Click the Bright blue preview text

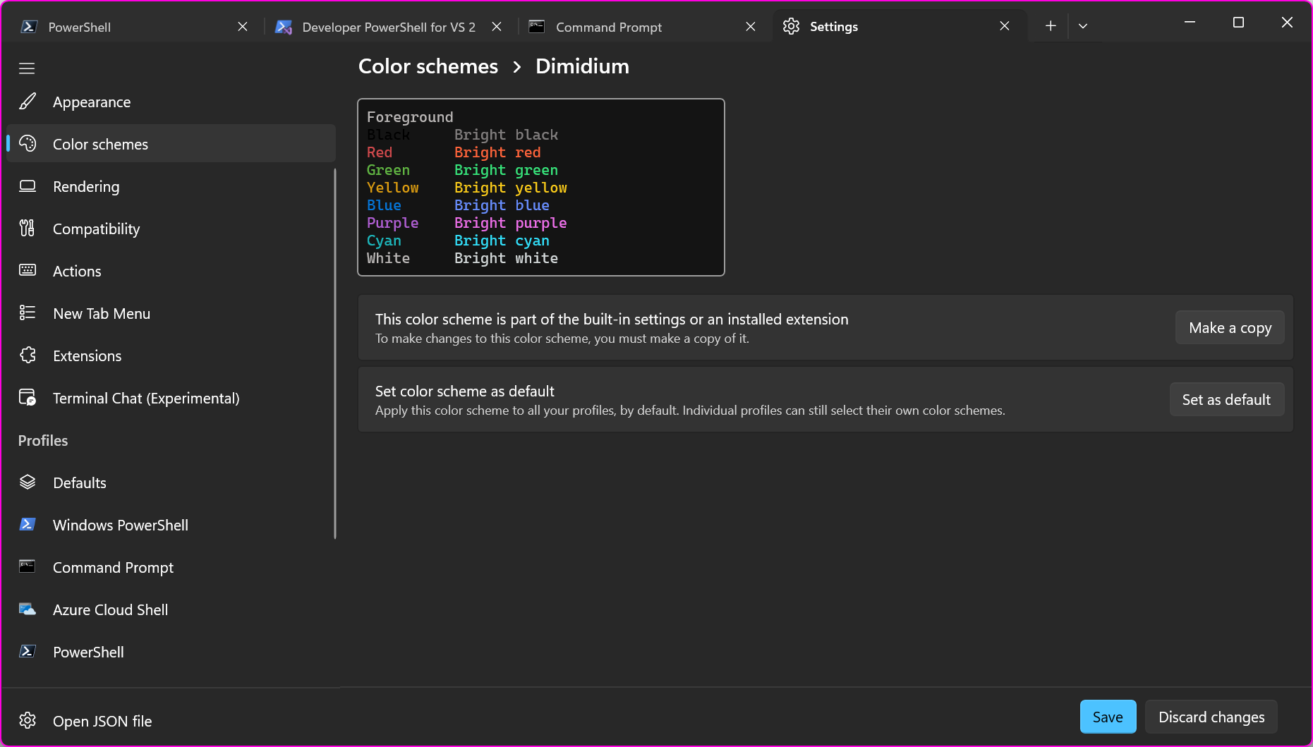point(502,205)
